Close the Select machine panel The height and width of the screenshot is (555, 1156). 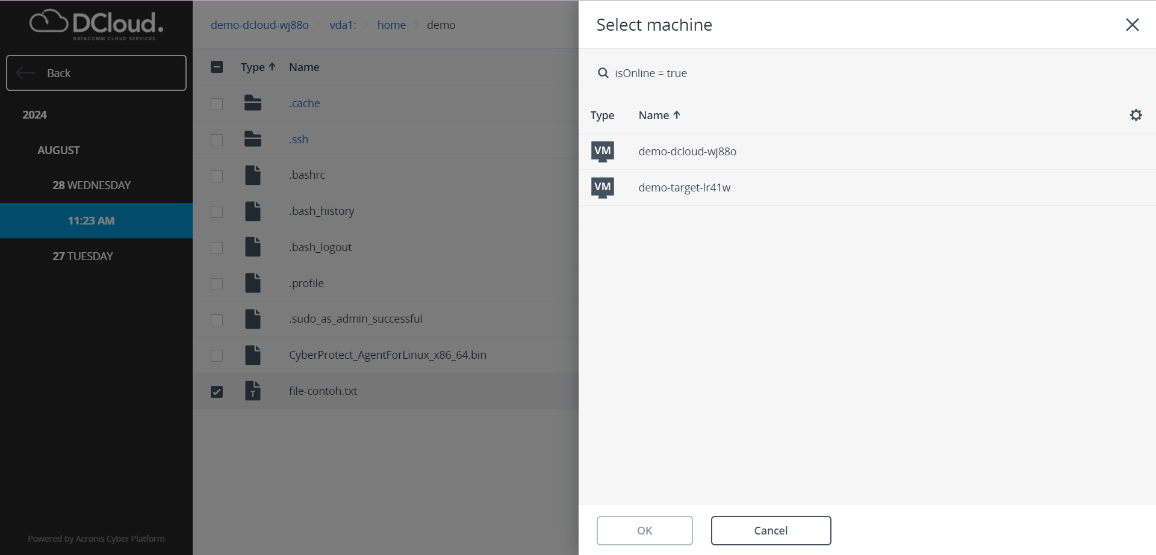[x=1132, y=25]
